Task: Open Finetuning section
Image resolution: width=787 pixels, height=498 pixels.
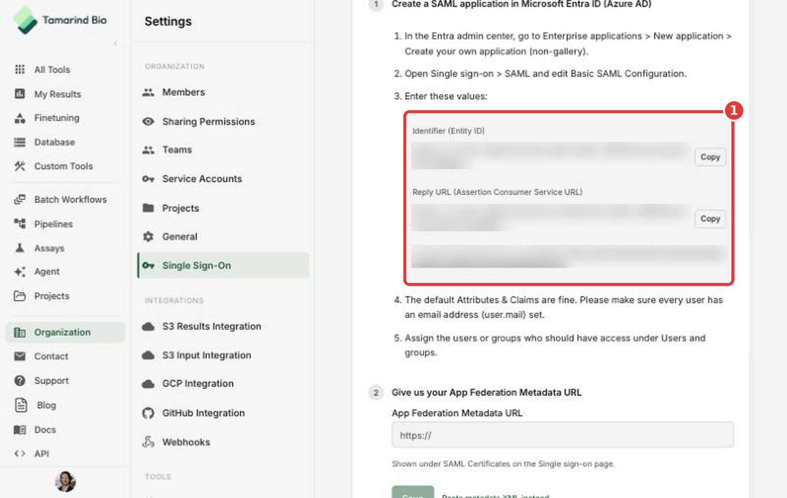Action: click(57, 118)
